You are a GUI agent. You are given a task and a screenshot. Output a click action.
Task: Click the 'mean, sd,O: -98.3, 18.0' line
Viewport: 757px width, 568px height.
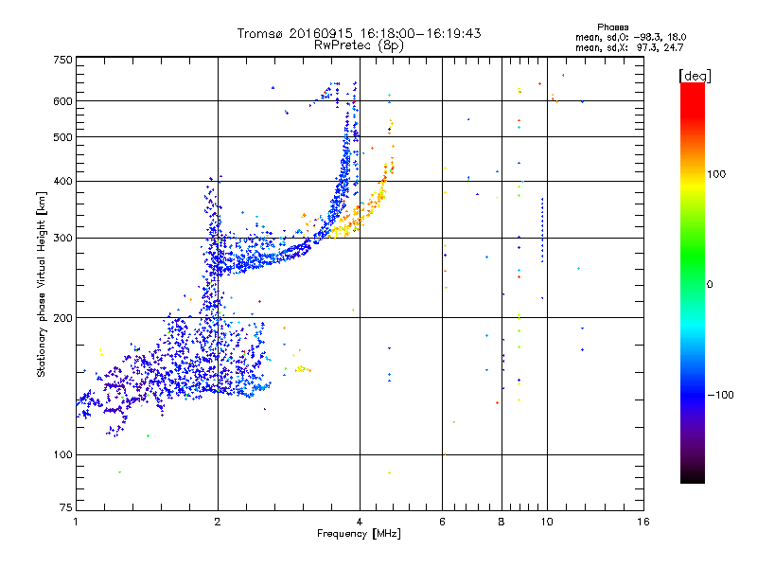pos(630,38)
